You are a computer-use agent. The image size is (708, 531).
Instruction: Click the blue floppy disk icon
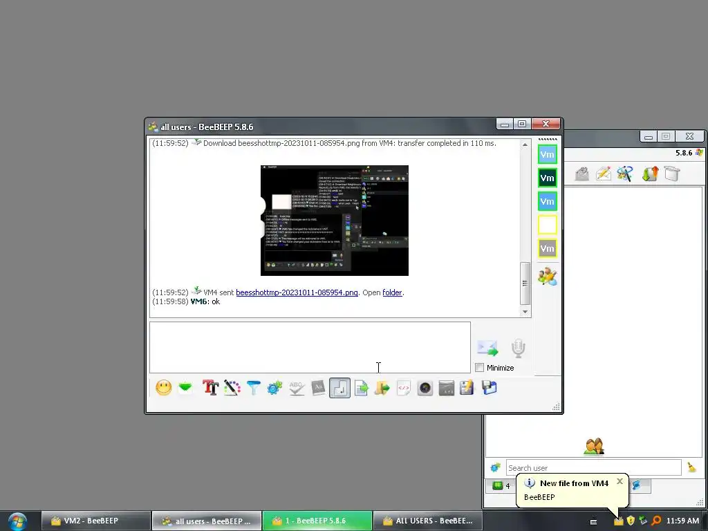[x=489, y=387]
